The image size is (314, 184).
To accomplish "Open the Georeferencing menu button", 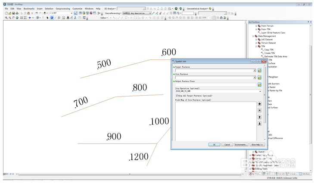I will [x=113, y=13].
